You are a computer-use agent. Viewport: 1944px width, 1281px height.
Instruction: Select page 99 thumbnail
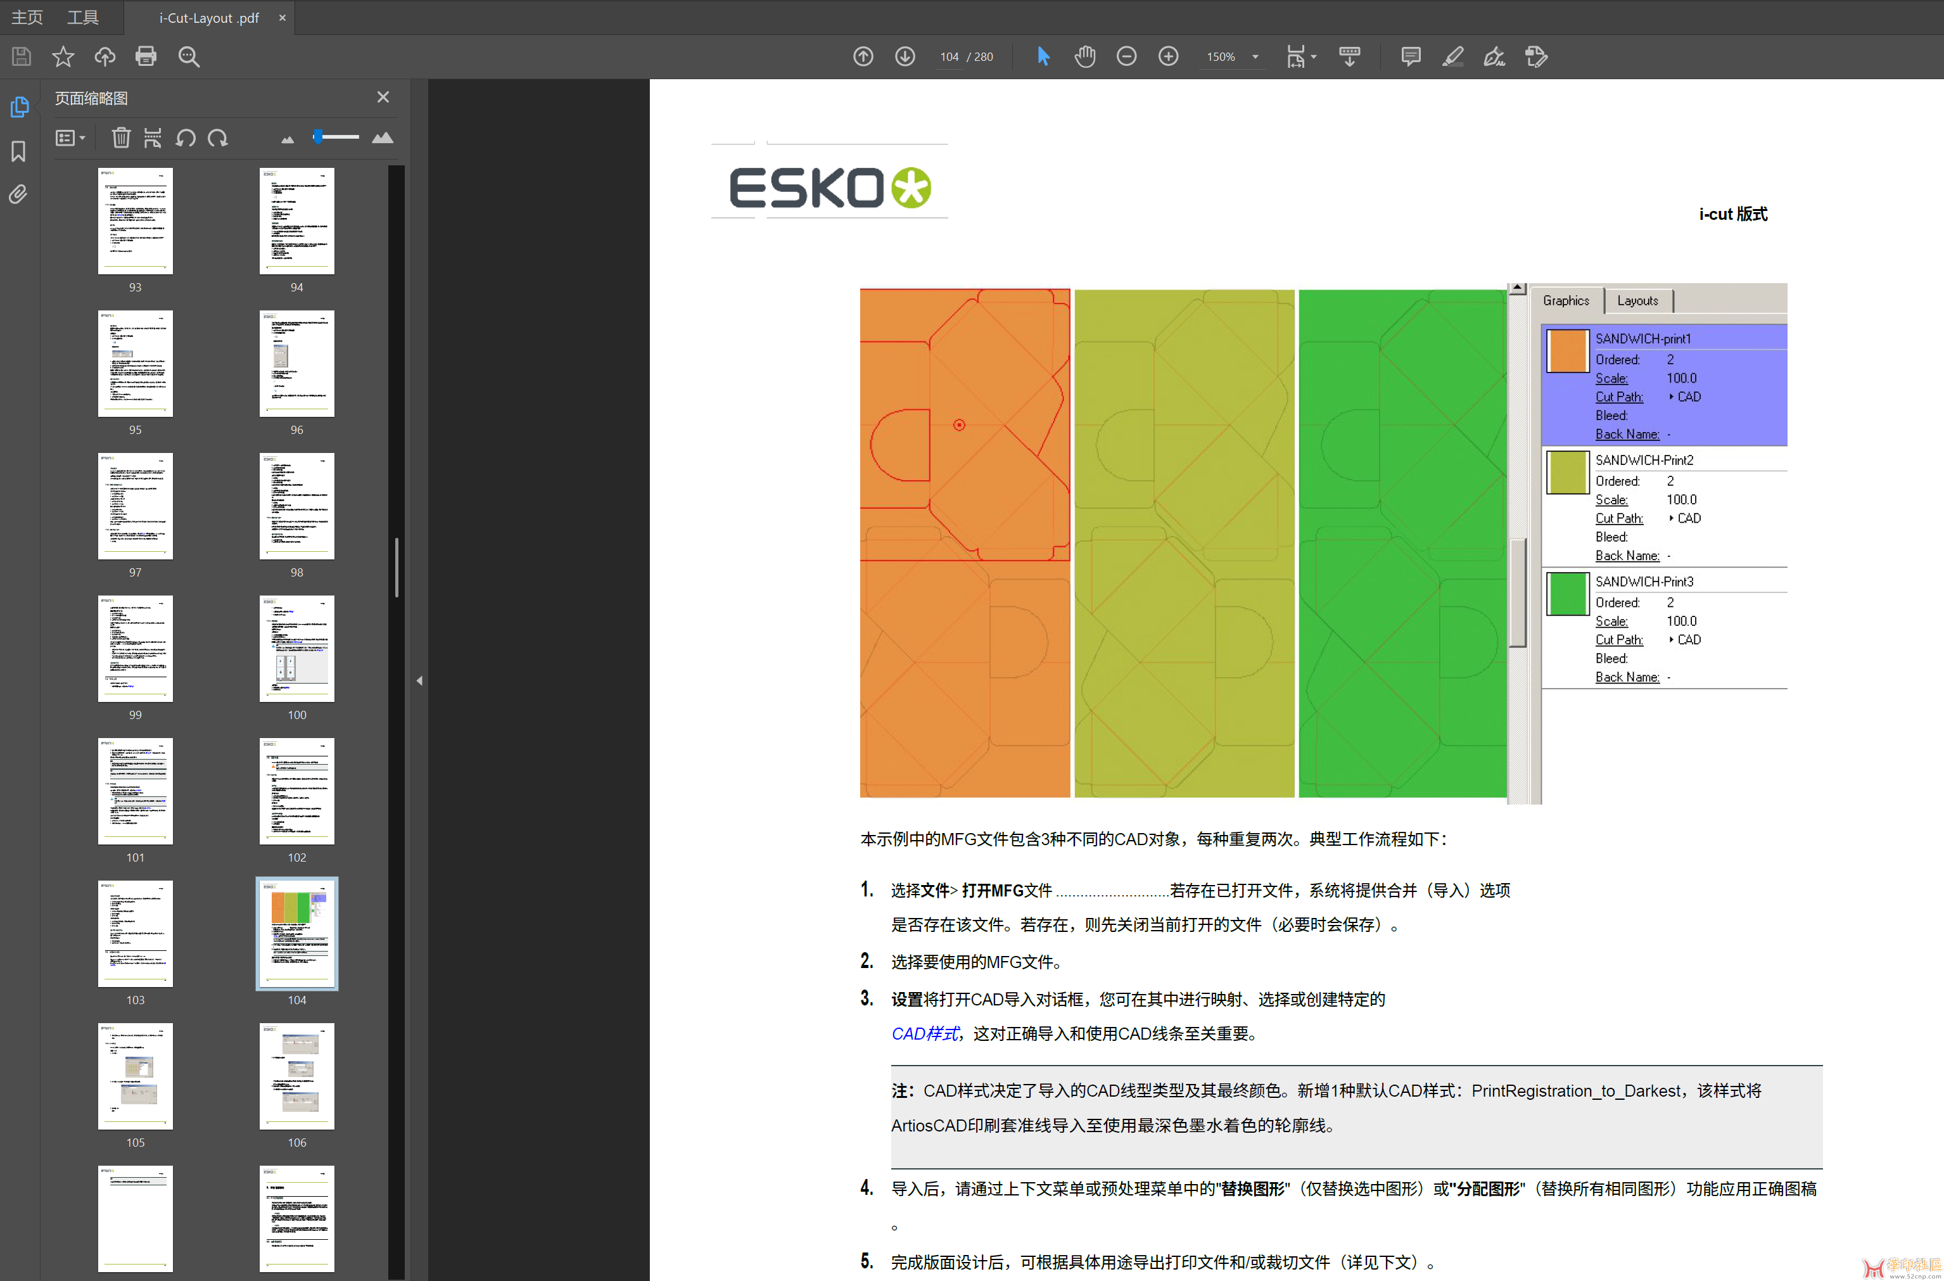[136, 649]
